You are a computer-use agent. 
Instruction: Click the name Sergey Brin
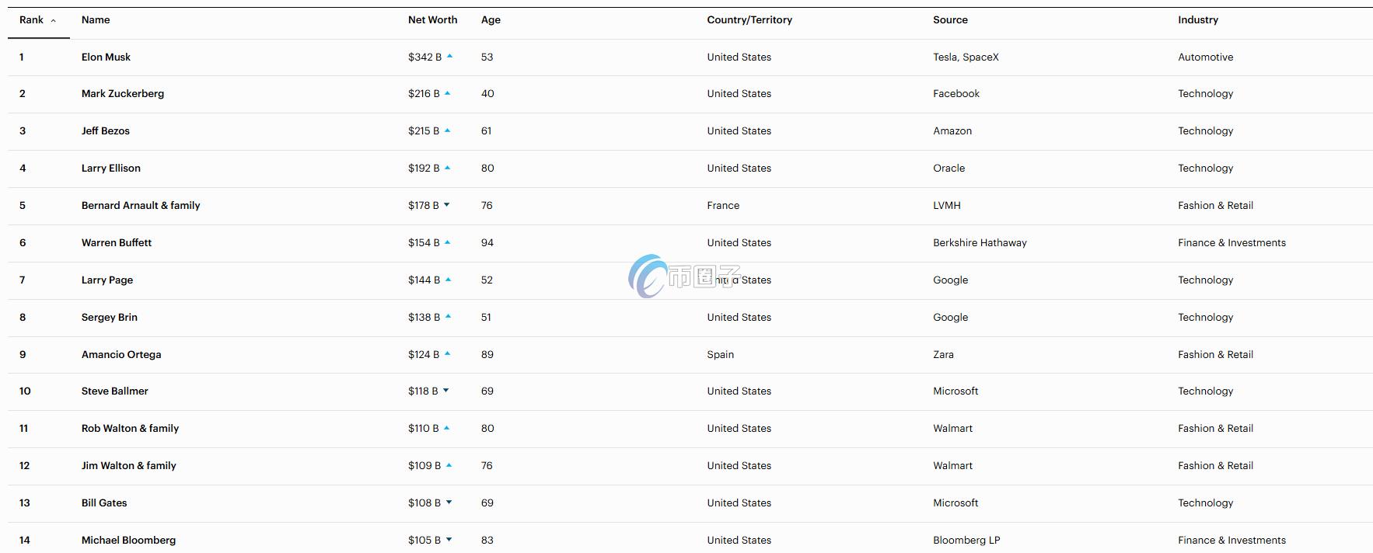tap(110, 318)
